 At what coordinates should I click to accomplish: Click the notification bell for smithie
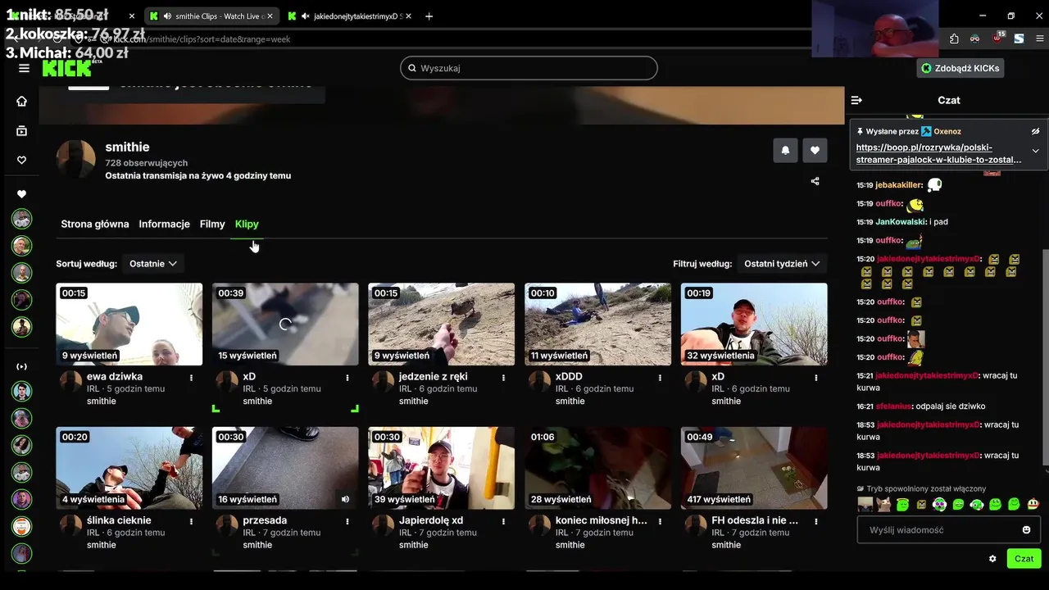pyautogui.click(x=785, y=150)
